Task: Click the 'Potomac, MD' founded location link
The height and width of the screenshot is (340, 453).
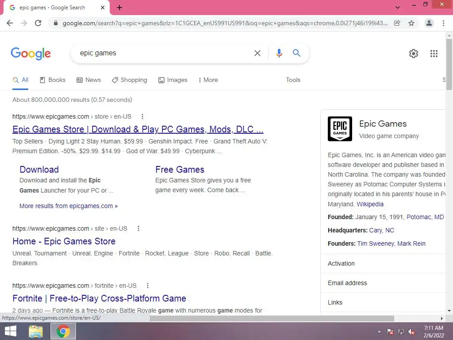Action: 425,217
